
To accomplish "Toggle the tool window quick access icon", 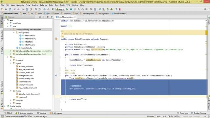I will point(2,116).
